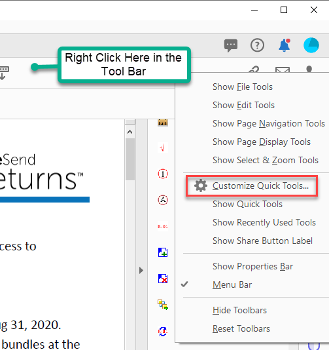Open the notifications bell

pos(285,45)
